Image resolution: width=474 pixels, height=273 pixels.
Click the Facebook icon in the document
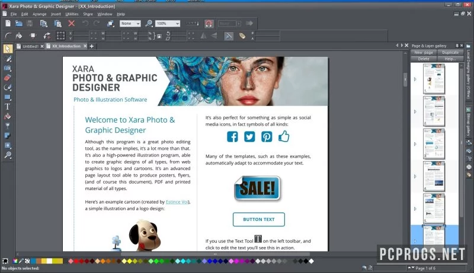(x=232, y=137)
